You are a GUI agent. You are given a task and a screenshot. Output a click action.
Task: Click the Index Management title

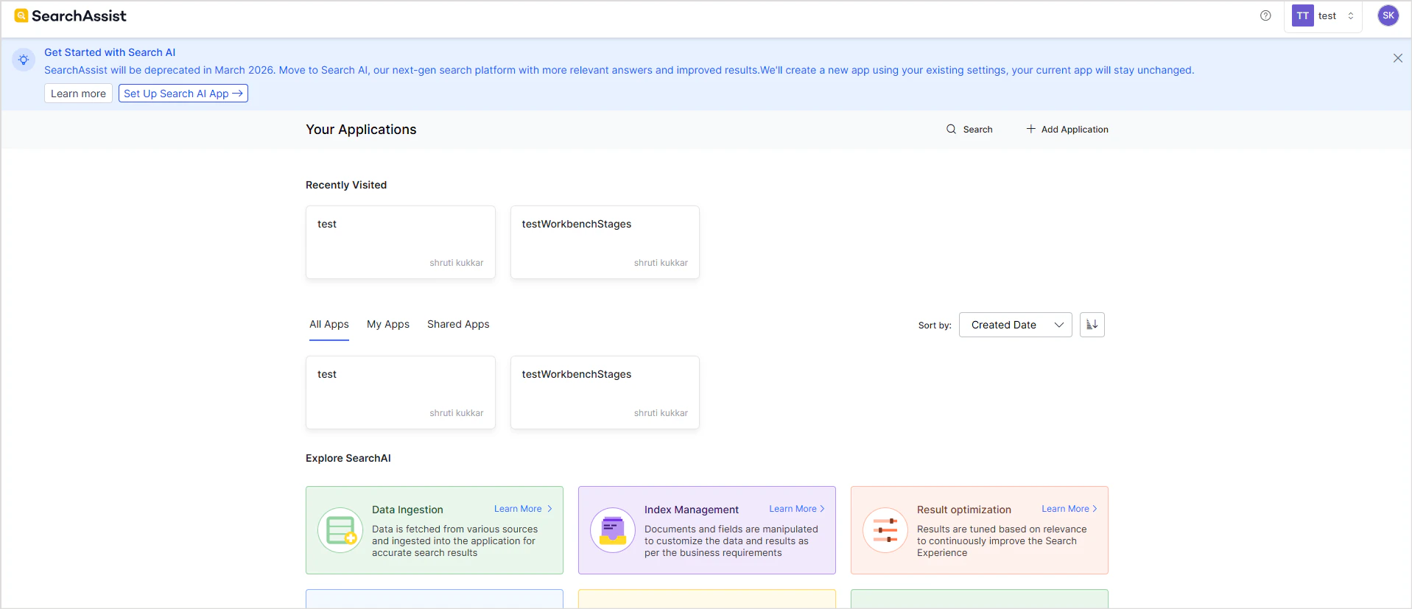pos(692,510)
